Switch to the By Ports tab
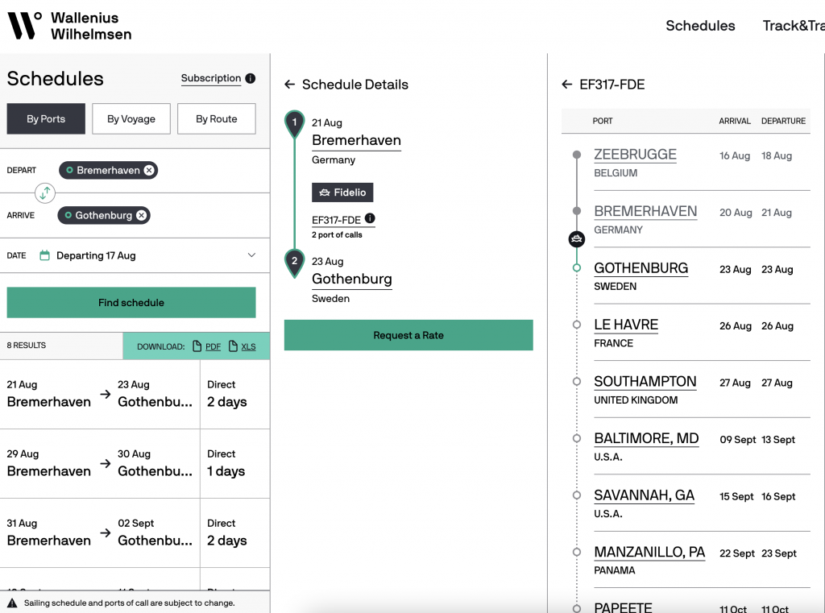 (x=46, y=118)
